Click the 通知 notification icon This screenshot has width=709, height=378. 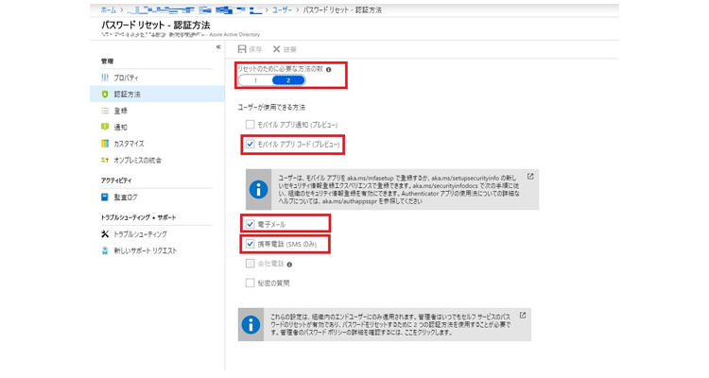[x=105, y=127]
